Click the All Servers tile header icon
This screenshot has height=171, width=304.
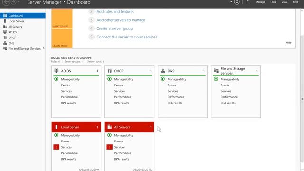point(110,127)
